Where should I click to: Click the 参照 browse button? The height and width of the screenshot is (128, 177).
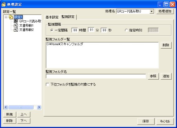153,76
